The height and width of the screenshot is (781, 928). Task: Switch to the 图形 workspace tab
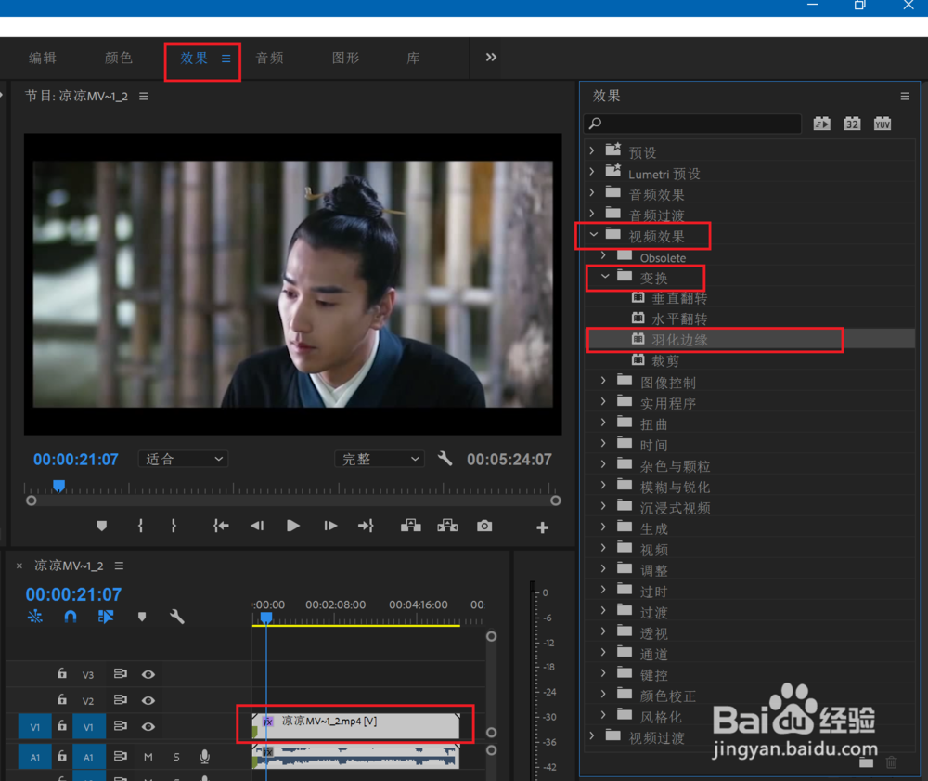(x=345, y=58)
